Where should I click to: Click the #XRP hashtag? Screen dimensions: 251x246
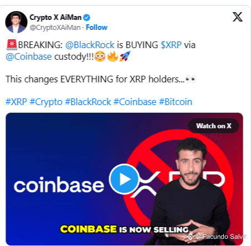[x=16, y=102]
